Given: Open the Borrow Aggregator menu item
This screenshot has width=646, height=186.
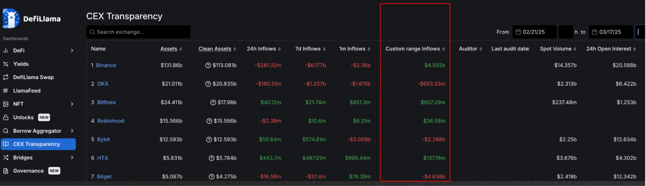Looking at the screenshot, I should click(37, 131).
